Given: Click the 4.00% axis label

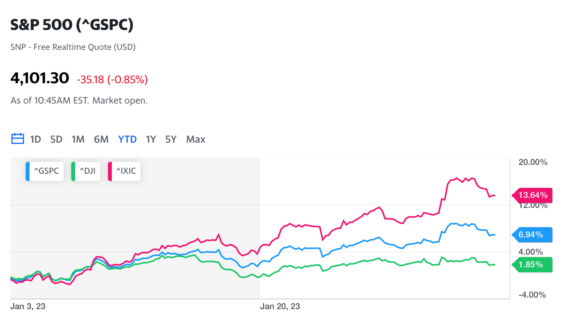Looking at the screenshot, I should [530, 252].
